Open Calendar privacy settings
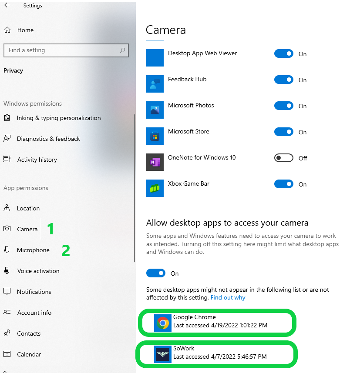Viewport: 350px width, 373px height. 29,354
